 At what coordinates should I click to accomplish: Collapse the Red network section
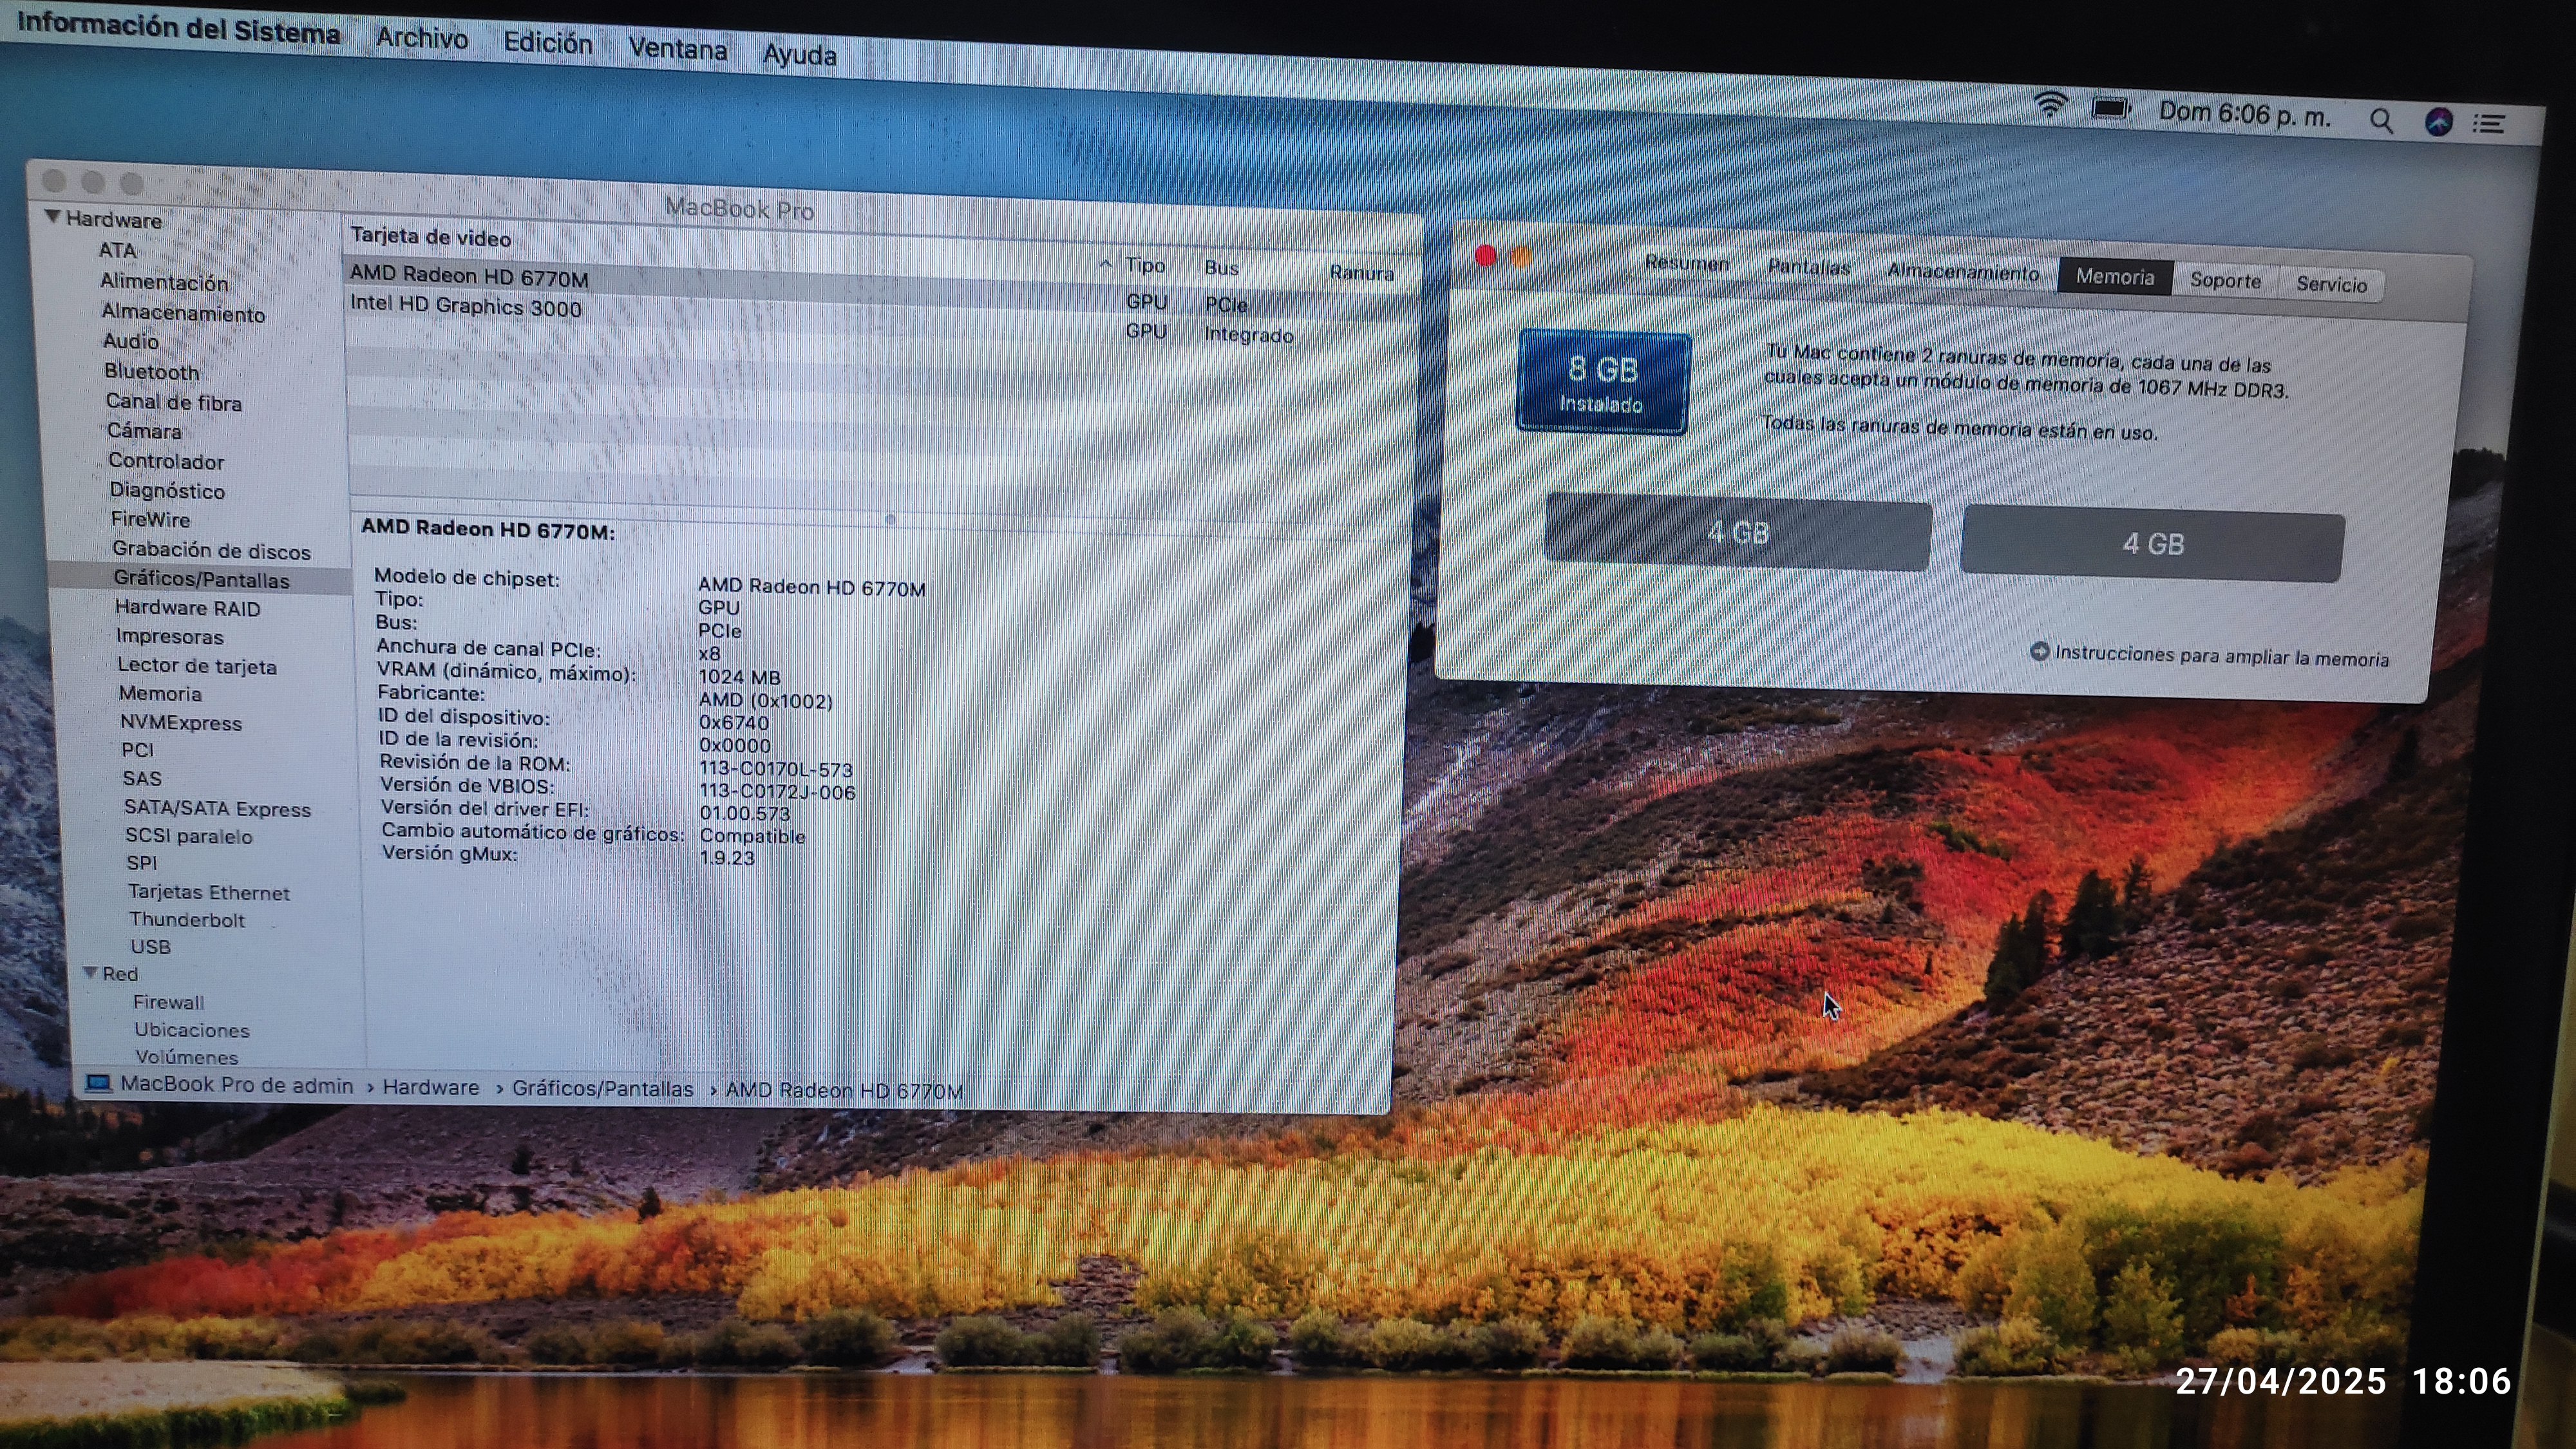(x=90, y=972)
